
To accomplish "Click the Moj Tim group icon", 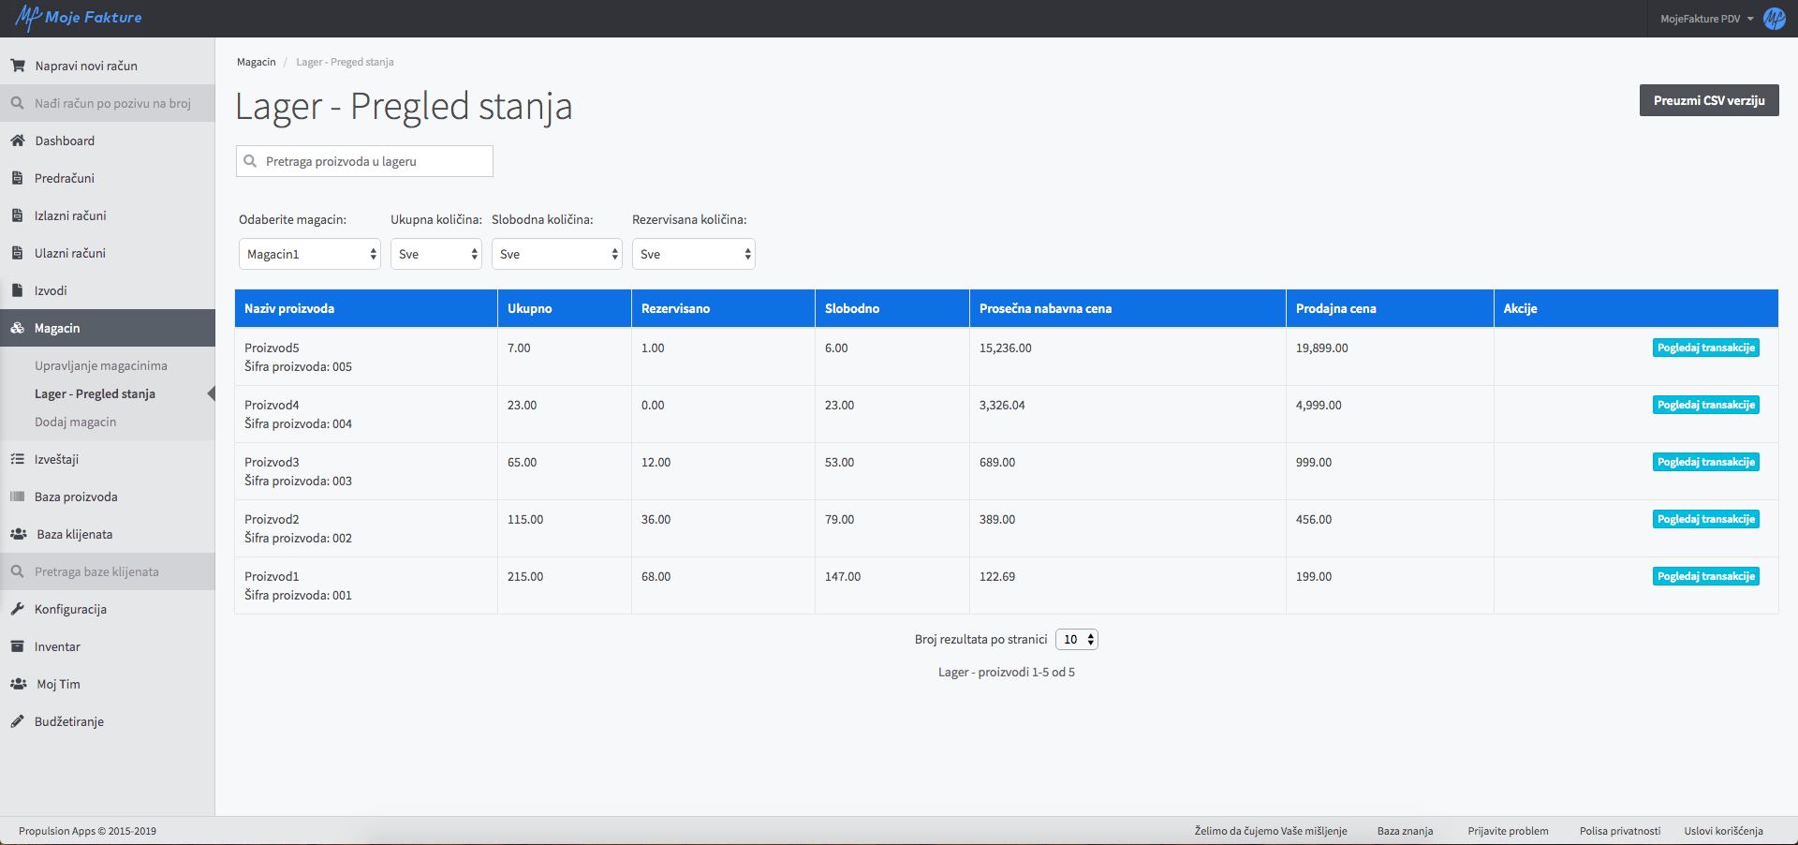I will (x=19, y=684).
